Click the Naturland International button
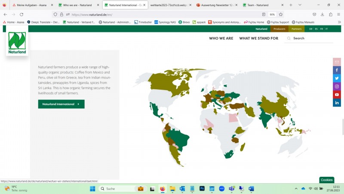This screenshot has height=194, width=344. [x=61, y=104]
